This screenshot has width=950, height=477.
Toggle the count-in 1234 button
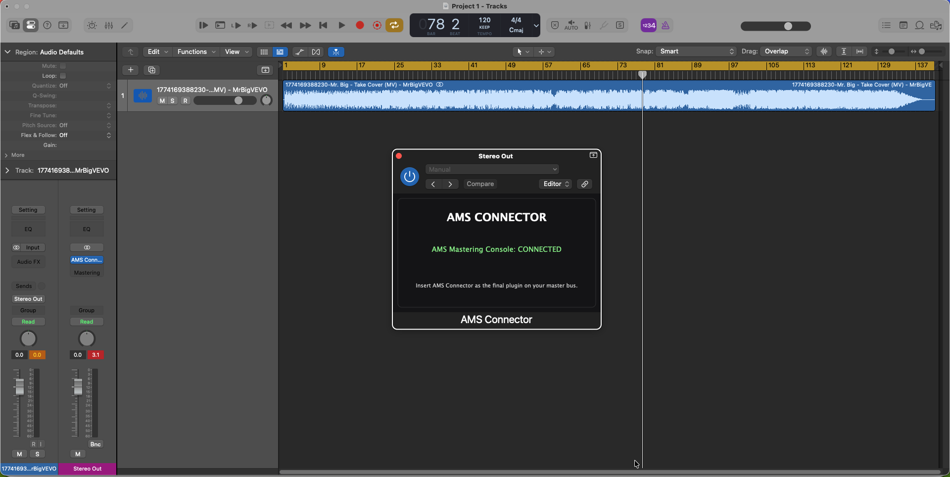(649, 25)
